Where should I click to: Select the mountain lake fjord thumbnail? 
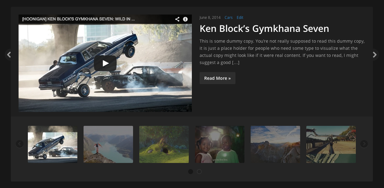click(x=108, y=144)
